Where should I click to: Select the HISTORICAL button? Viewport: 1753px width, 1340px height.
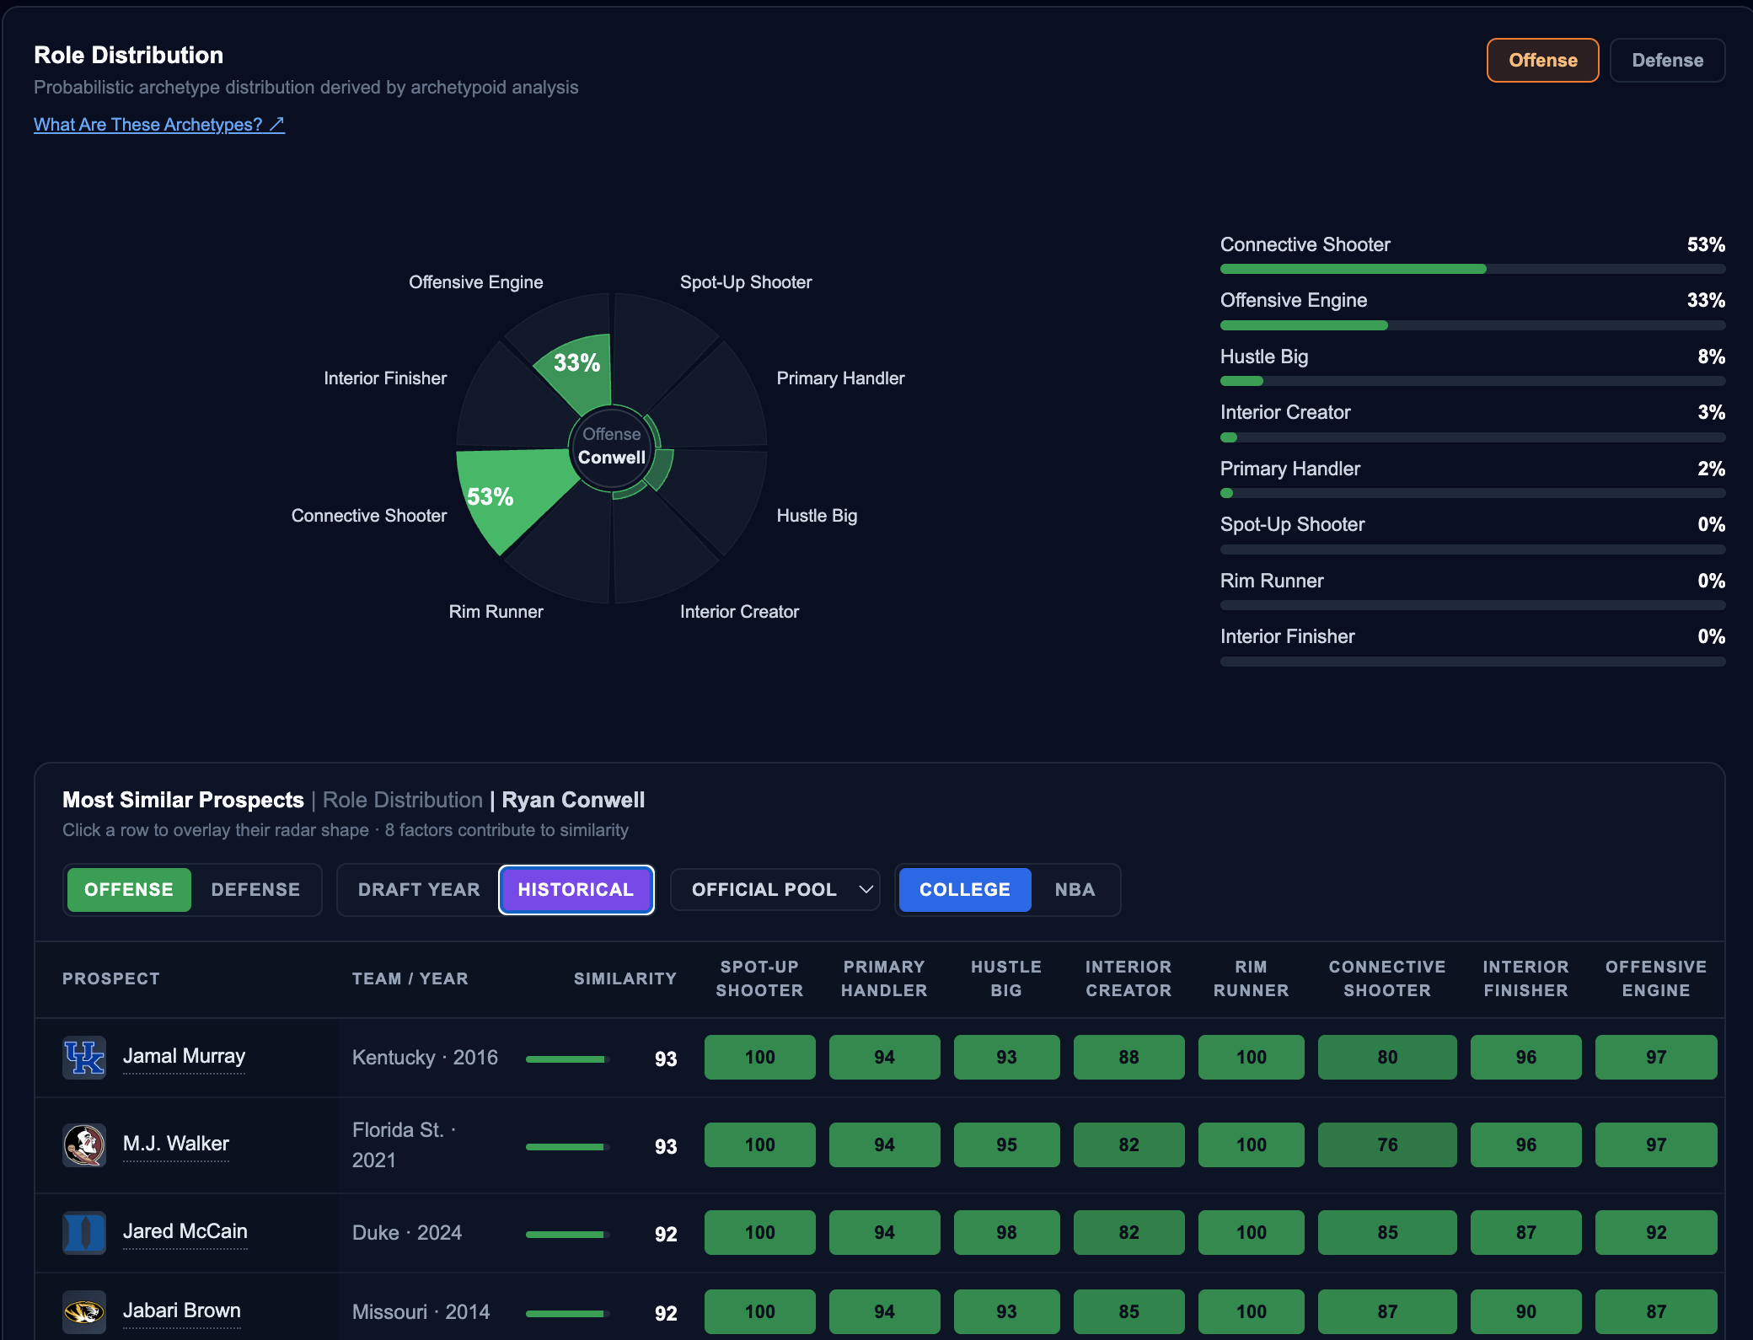click(576, 890)
